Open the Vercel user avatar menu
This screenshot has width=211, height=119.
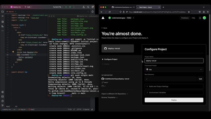point(204,18)
